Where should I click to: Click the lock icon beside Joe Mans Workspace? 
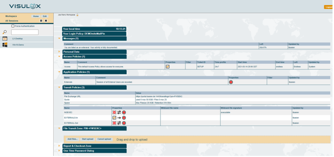pyautogui.click(x=78, y=15)
